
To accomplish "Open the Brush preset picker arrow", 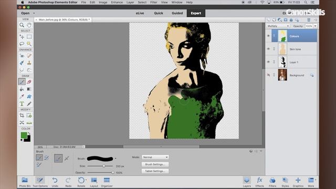I will click(x=115, y=159).
